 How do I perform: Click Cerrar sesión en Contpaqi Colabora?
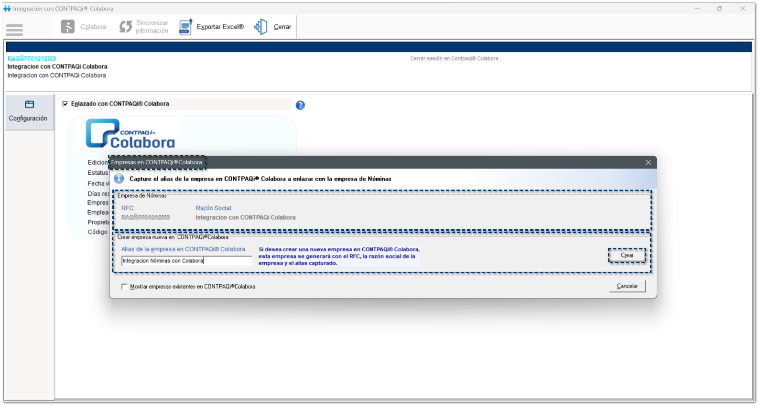click(454, 59)
